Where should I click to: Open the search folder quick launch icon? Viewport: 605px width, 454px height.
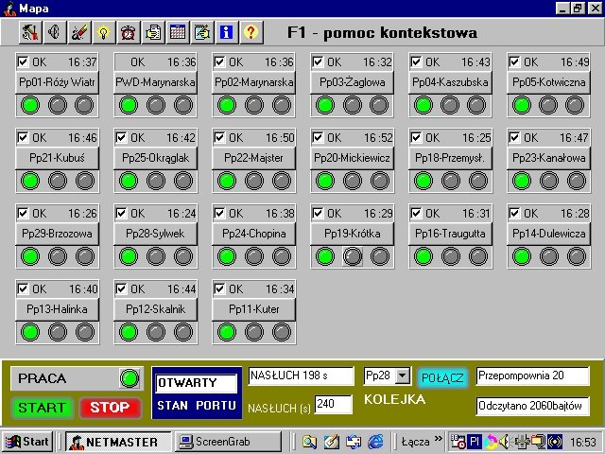(309, 442)
